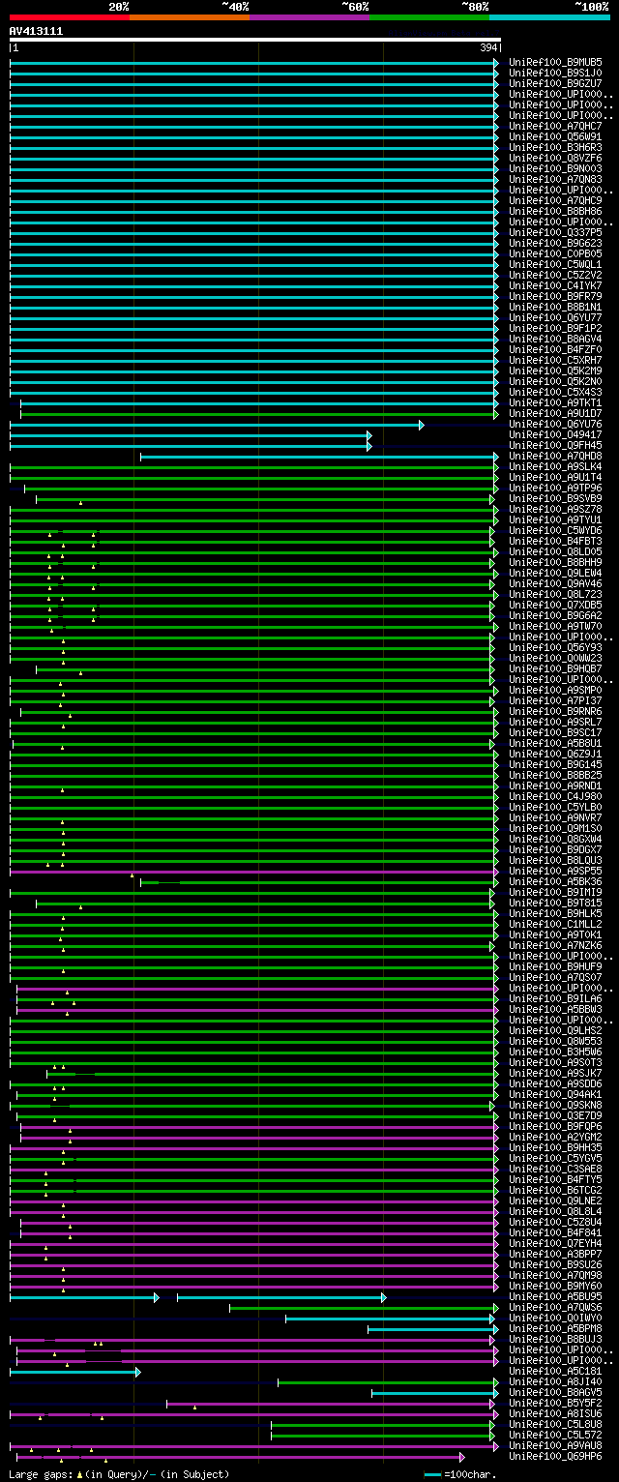
Task: Click the UniRef100_C4J980 label
Action: click(555, 796)
